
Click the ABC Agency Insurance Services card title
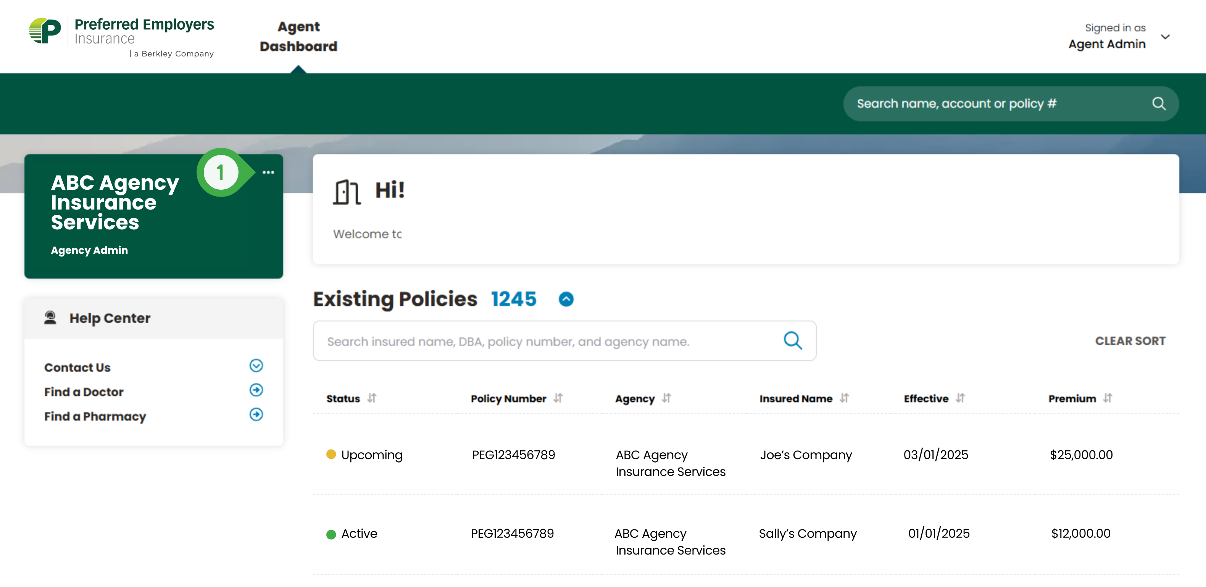click(115, 202)
